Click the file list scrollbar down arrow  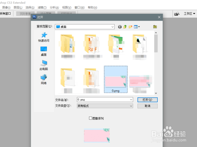coord(156,93)
